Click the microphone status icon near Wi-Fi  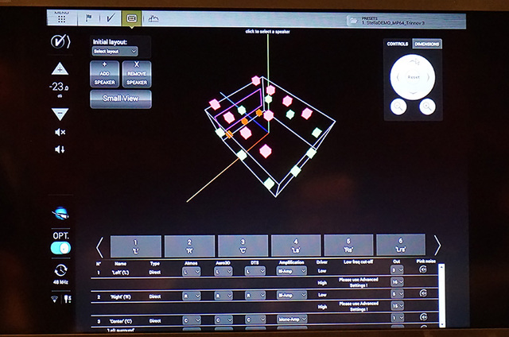(67, 299)
